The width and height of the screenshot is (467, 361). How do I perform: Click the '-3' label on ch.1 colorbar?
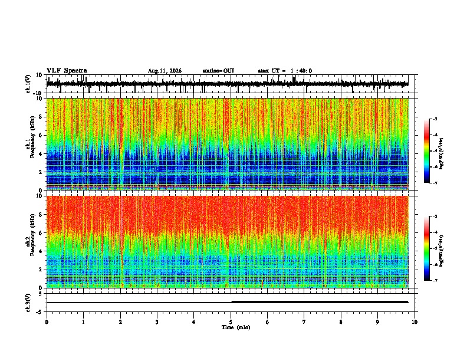[x=435, y=119]
